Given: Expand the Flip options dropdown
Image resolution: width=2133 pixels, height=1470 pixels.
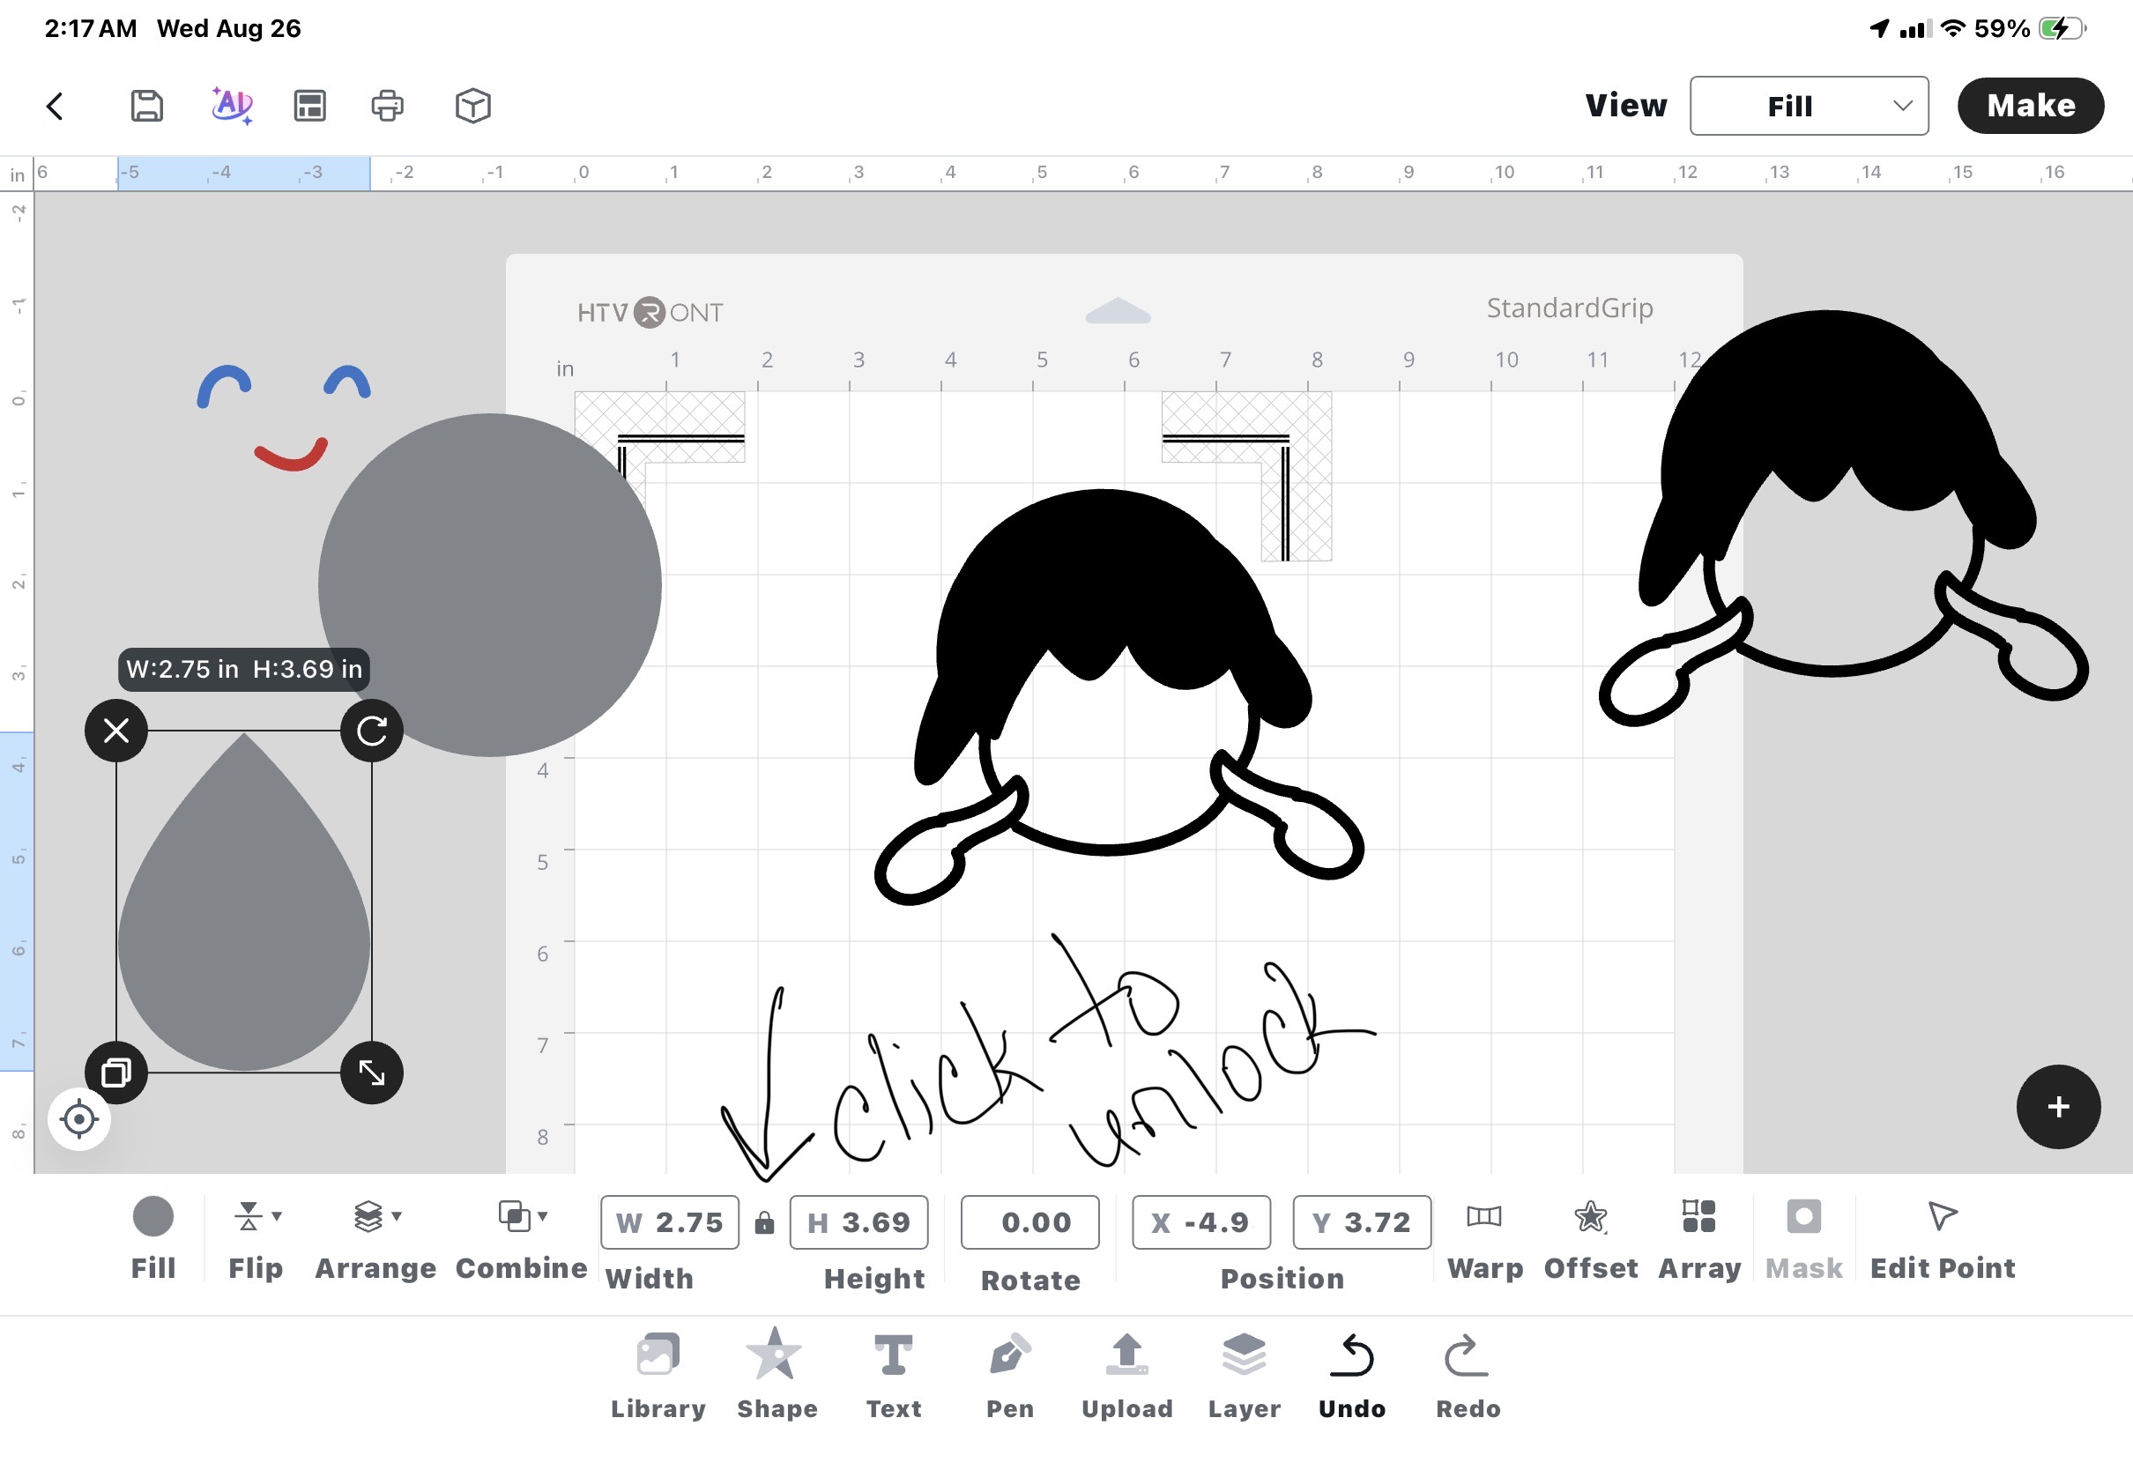Looking at the screenshot, I should click(256, 1217).
